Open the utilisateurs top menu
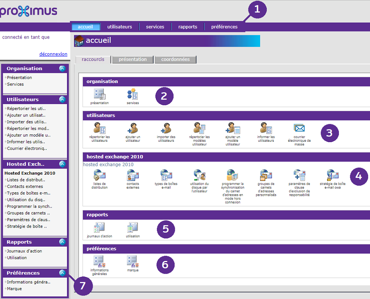 coord(120,27)
